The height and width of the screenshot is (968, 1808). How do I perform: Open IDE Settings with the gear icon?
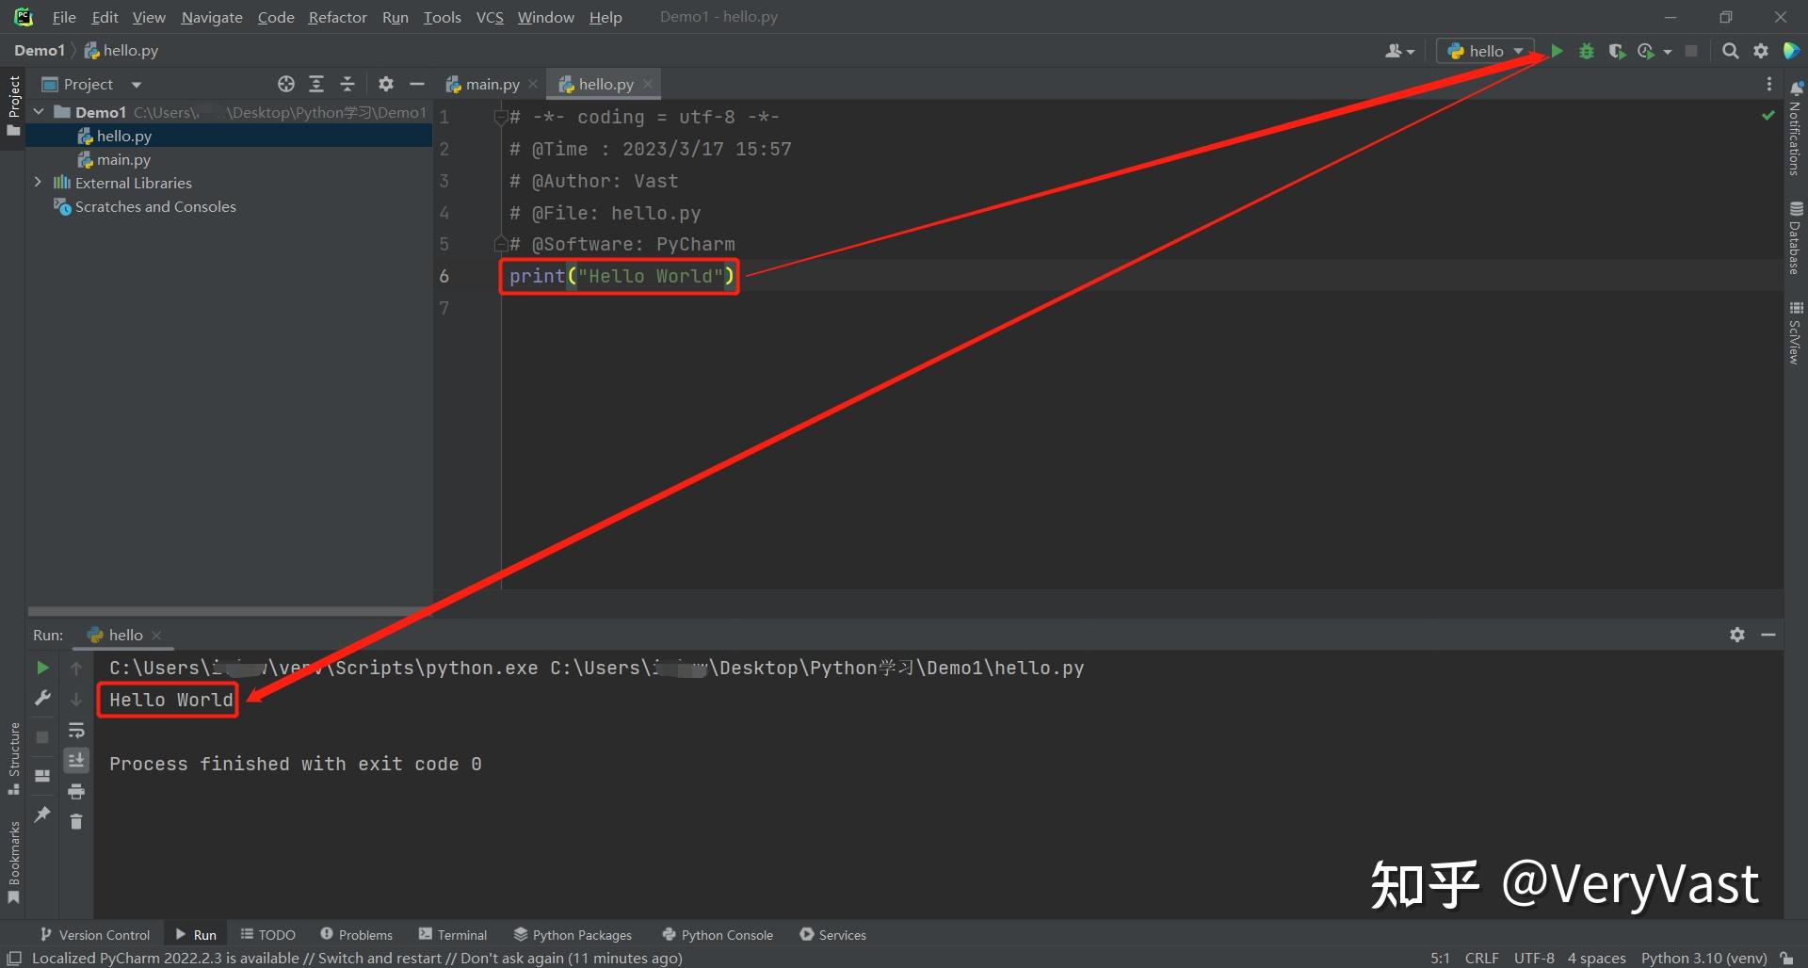1761,51
